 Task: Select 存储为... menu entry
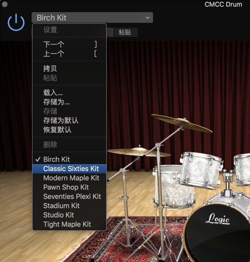70,102
